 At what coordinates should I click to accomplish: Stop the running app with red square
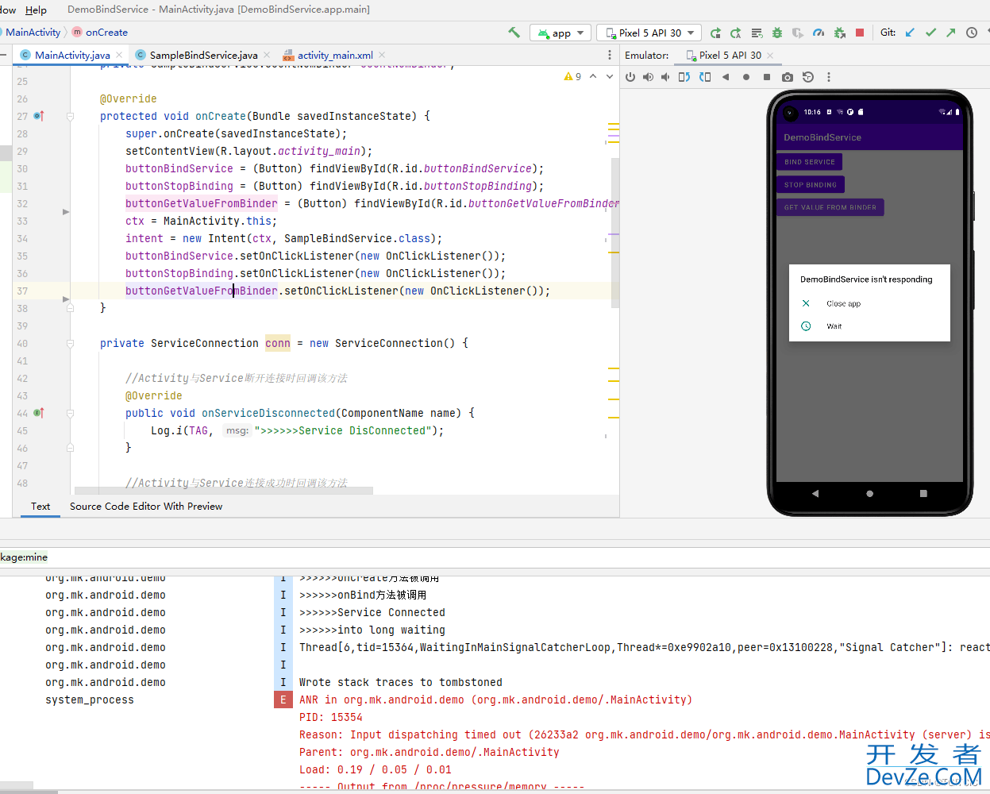(x=860, y=33)
